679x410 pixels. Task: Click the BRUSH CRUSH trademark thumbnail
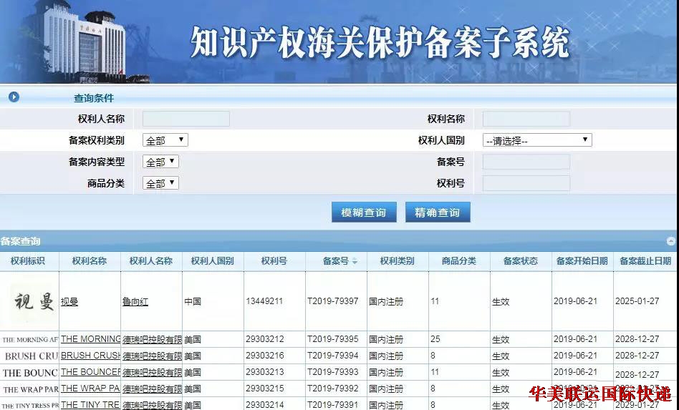pos(29,356)
